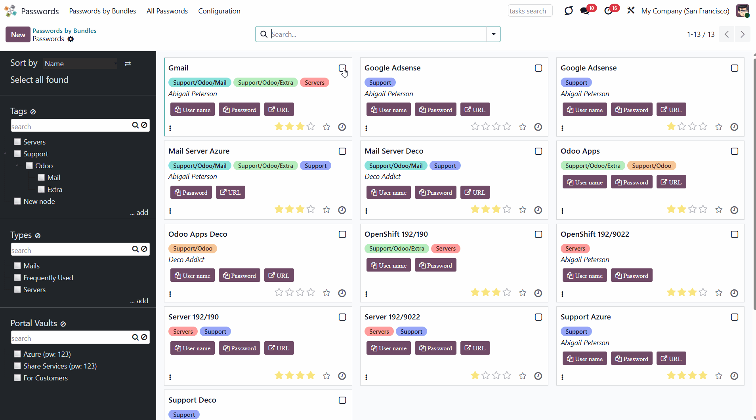756x420 pixels.
Task: Check the Servers tag checkbox
Action: [x=17, y=142]
